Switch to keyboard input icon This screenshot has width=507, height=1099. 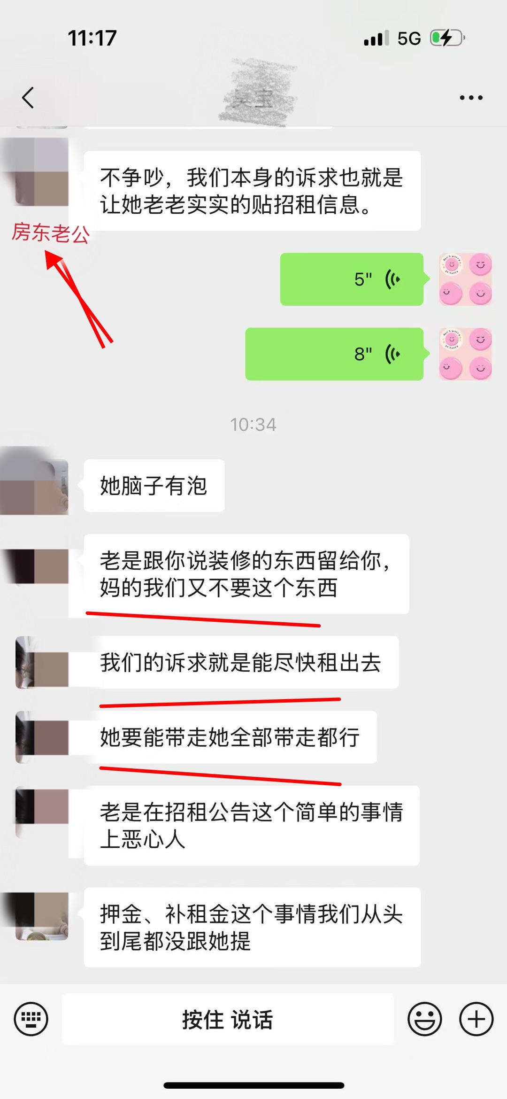tap(31, 1019)
